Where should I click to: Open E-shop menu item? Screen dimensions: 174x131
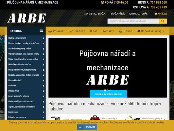pos(126,31)
